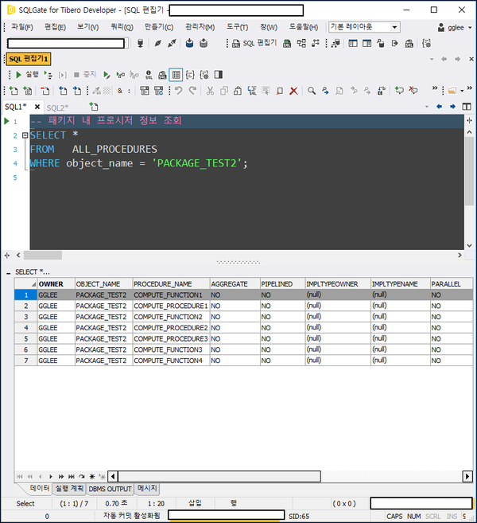
Task: Run the query with the 실행 button
Action: click(x=28, y=74)
